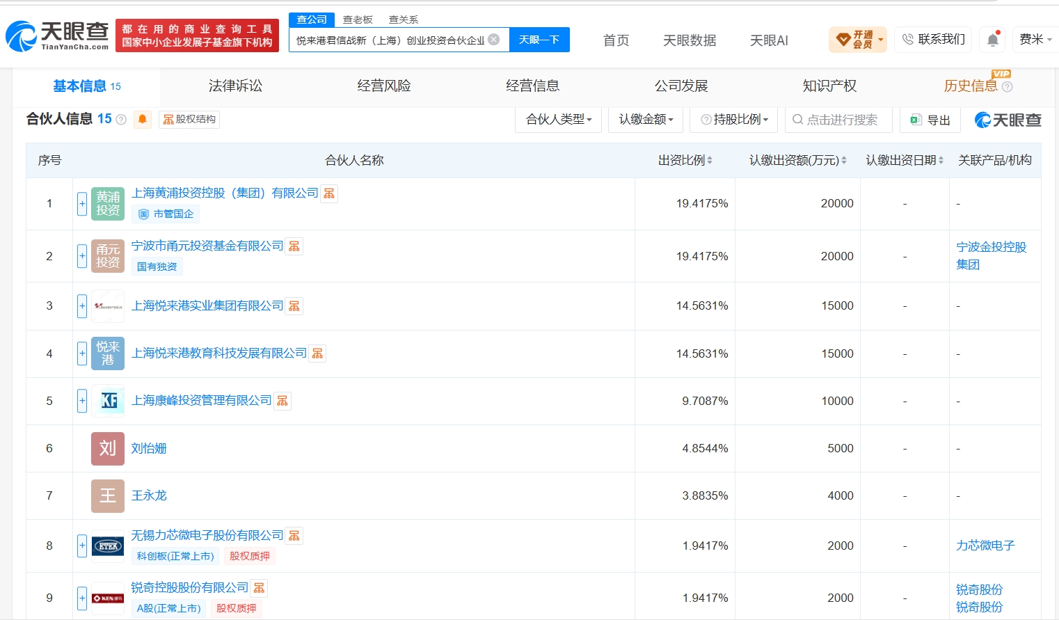
Task: Select the 查关系 search mode tab
Action: coord(404,19)
